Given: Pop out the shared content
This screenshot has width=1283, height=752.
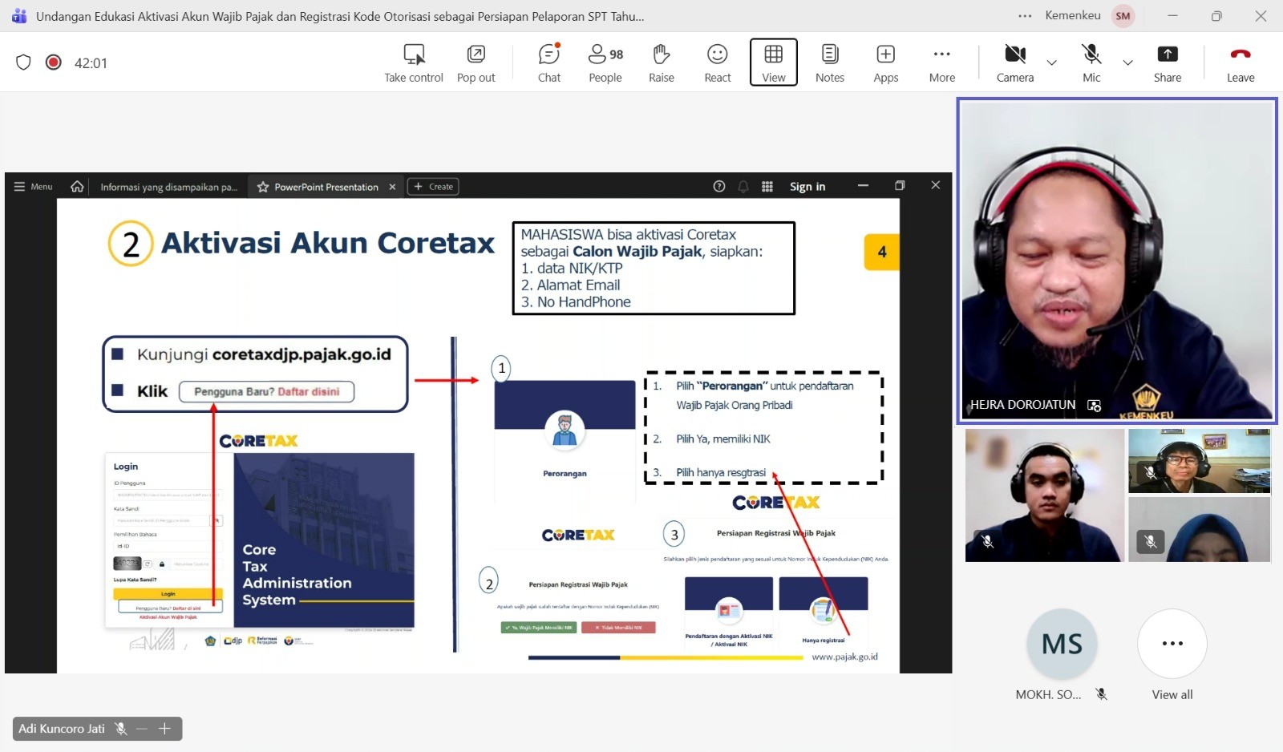Looking at the screenshot, I should pyautogui.click(x=476, y=63).
